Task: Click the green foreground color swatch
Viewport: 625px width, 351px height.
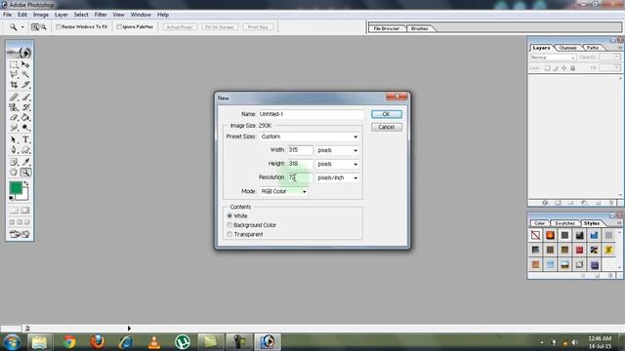Action: point(16,187)
